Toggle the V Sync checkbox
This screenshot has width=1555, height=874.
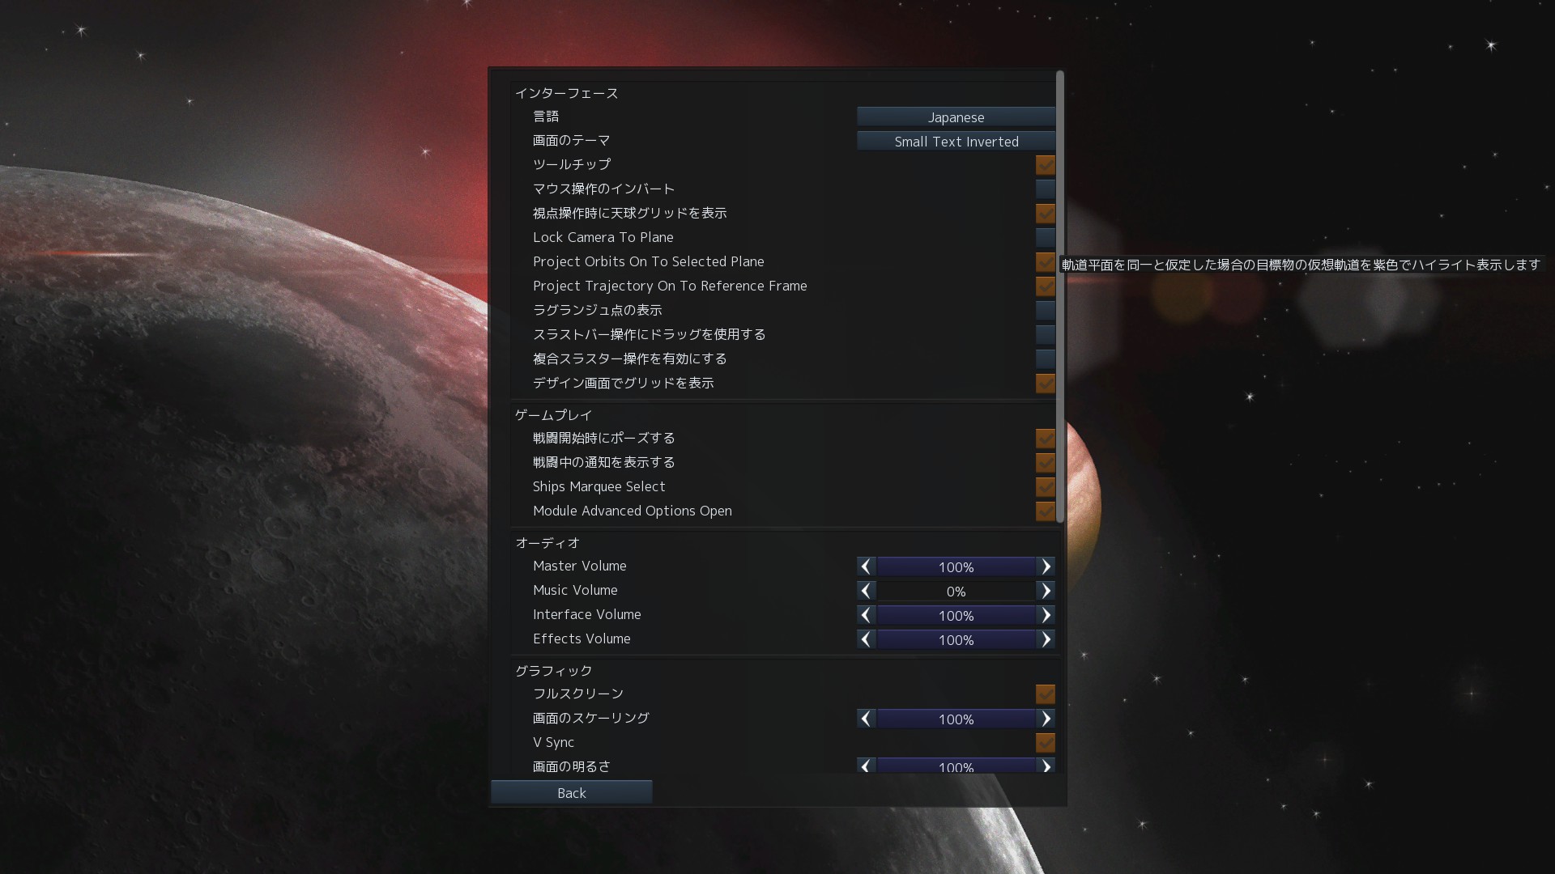(1046, 743)
